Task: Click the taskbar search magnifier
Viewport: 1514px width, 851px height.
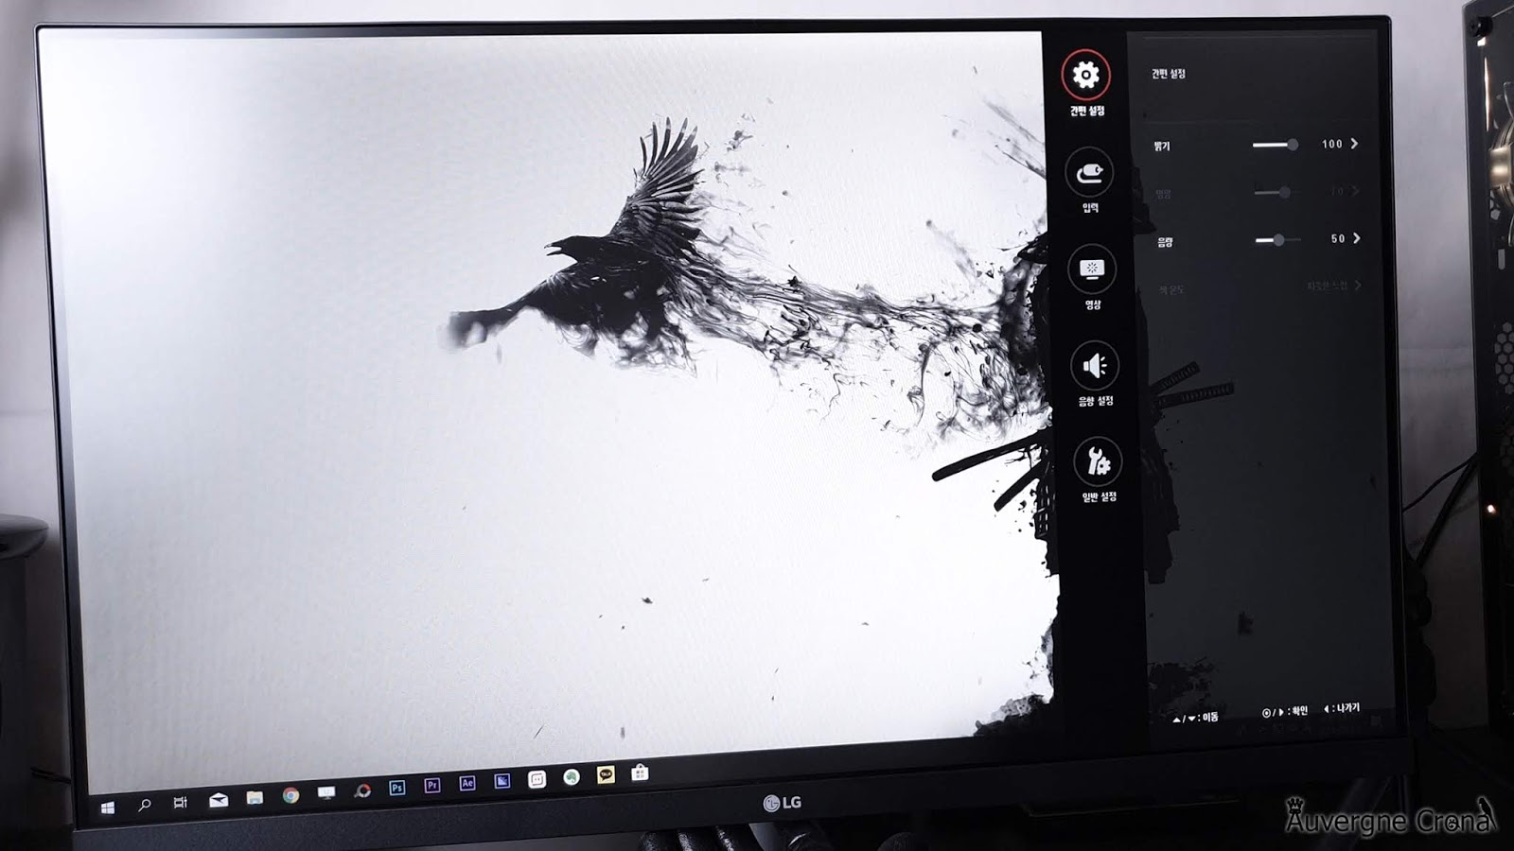Action: click(144, 805)
